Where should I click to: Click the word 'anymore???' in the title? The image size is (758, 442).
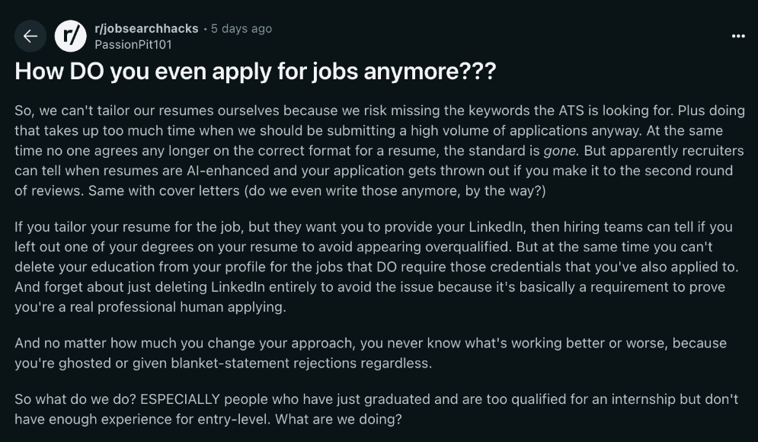pyautogui.click(x=430, y=72)
